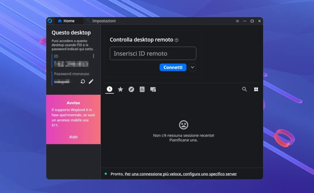314x193 pixels.
Task: Open the discovered peers tab (compass icon)
Action: (x=131, y=89)
